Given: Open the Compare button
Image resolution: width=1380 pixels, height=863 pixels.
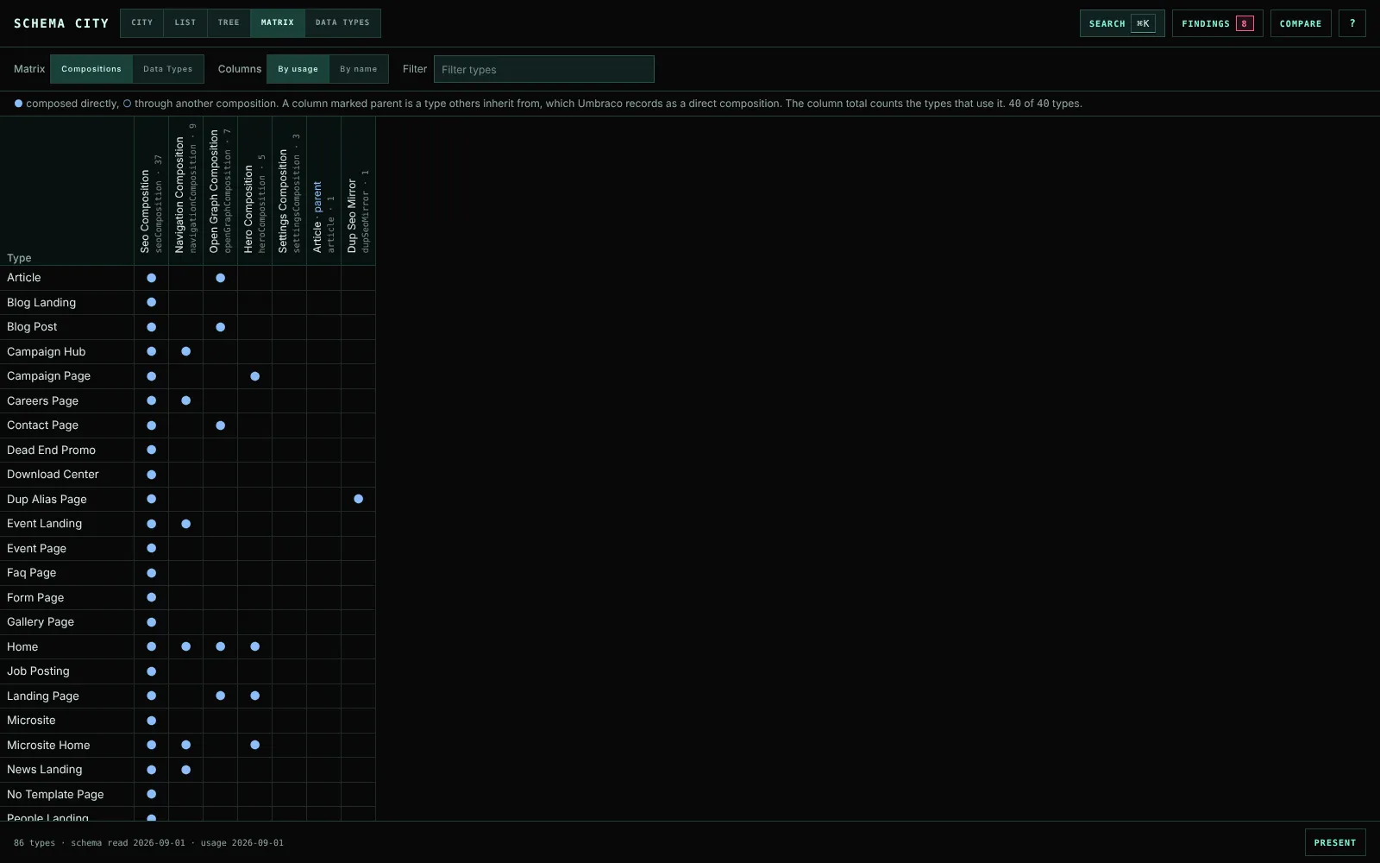Looking at the screenshot, I should pyautogui.click(x=1301, y=23).
